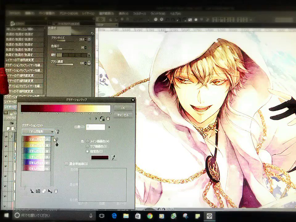Open the ヘルプ(H) menu
The width and height of the screenshot is (296, 222).
pyautogui.click(x=175, y=14)
